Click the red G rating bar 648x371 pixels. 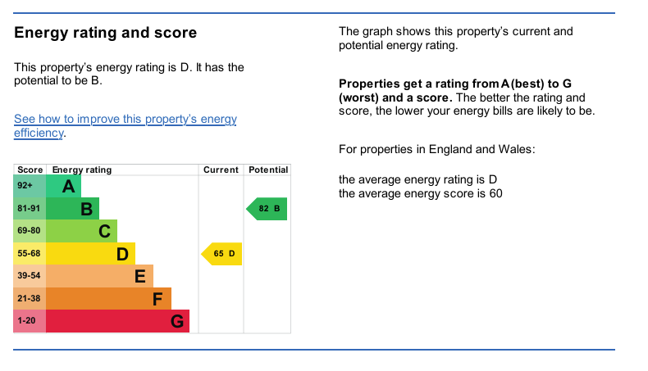(117, 321)
